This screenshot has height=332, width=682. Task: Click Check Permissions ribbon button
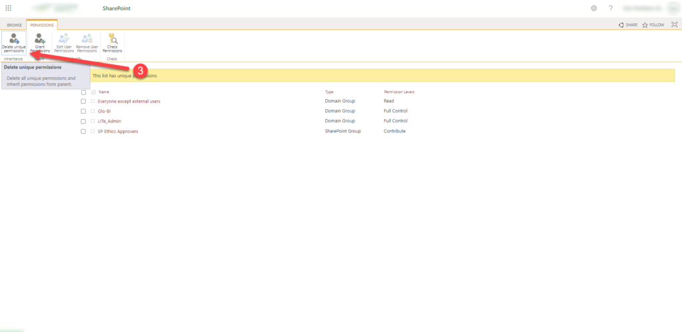pyautogui.click(x=112, y=43)
